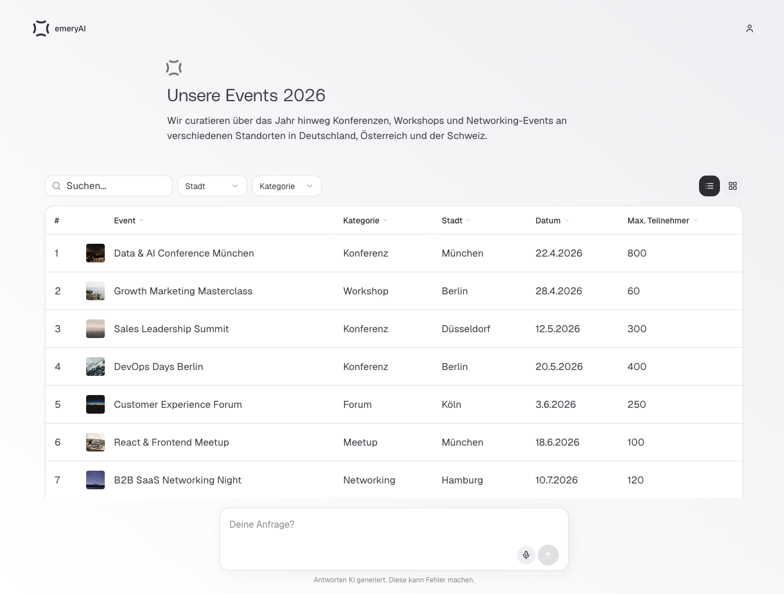Viewport: 784px width, 594px height.
Task: Click the date 22.4.2026
Action: pyautogui.click(x=559, y=253)
